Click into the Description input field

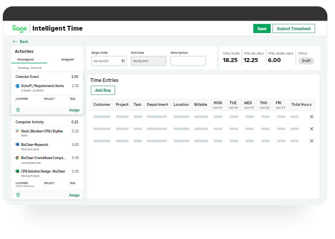tap(188, 61)
